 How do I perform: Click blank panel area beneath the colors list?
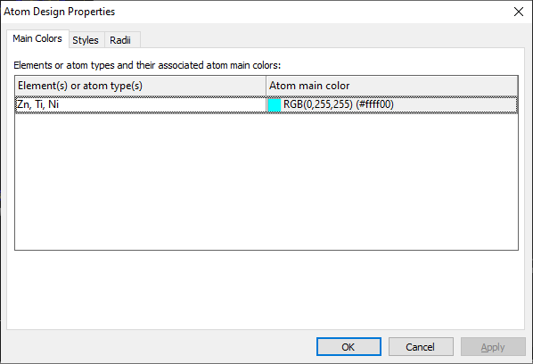click(x=266, y=290)
